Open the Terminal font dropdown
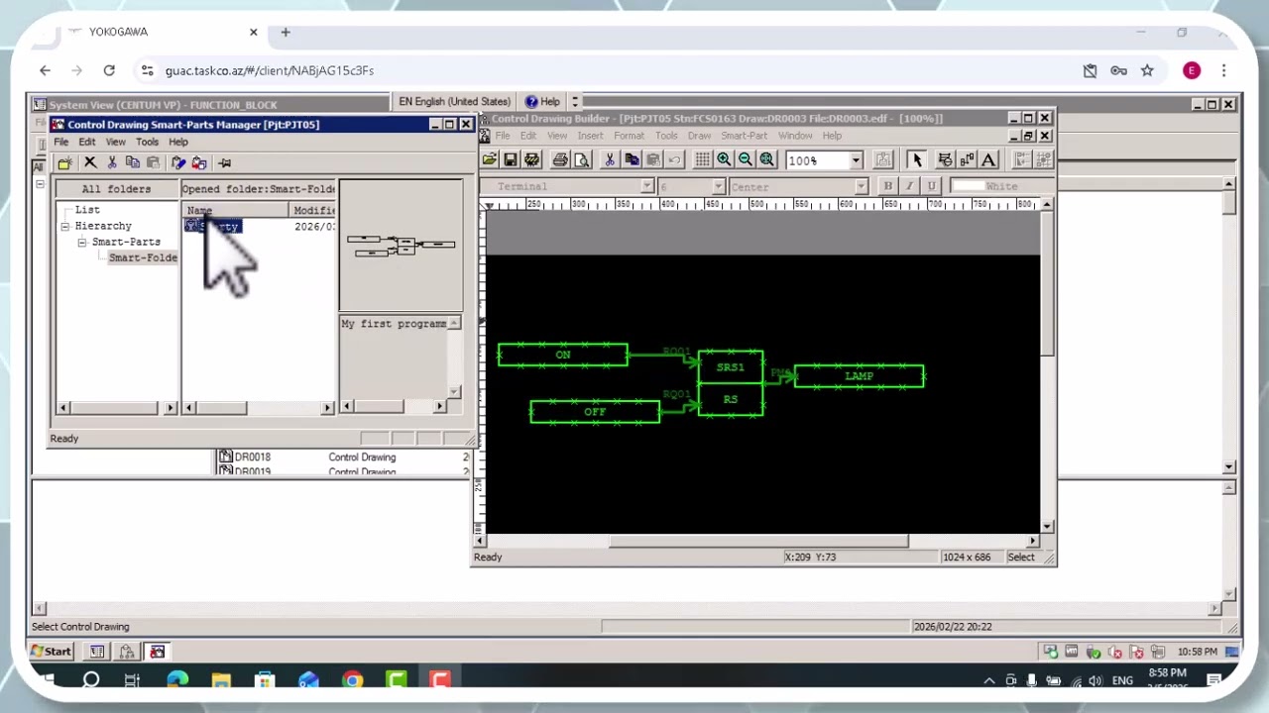This screenshot has height=713, width=1269. click(646, 186)
